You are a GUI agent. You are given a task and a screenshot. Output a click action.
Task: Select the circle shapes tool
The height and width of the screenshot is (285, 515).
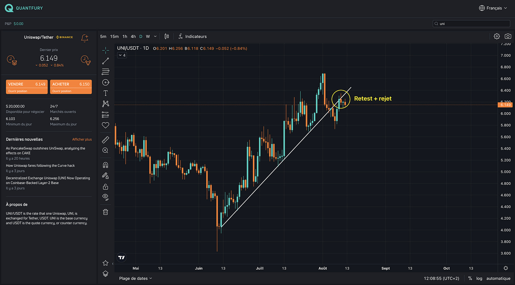[105, 82]
